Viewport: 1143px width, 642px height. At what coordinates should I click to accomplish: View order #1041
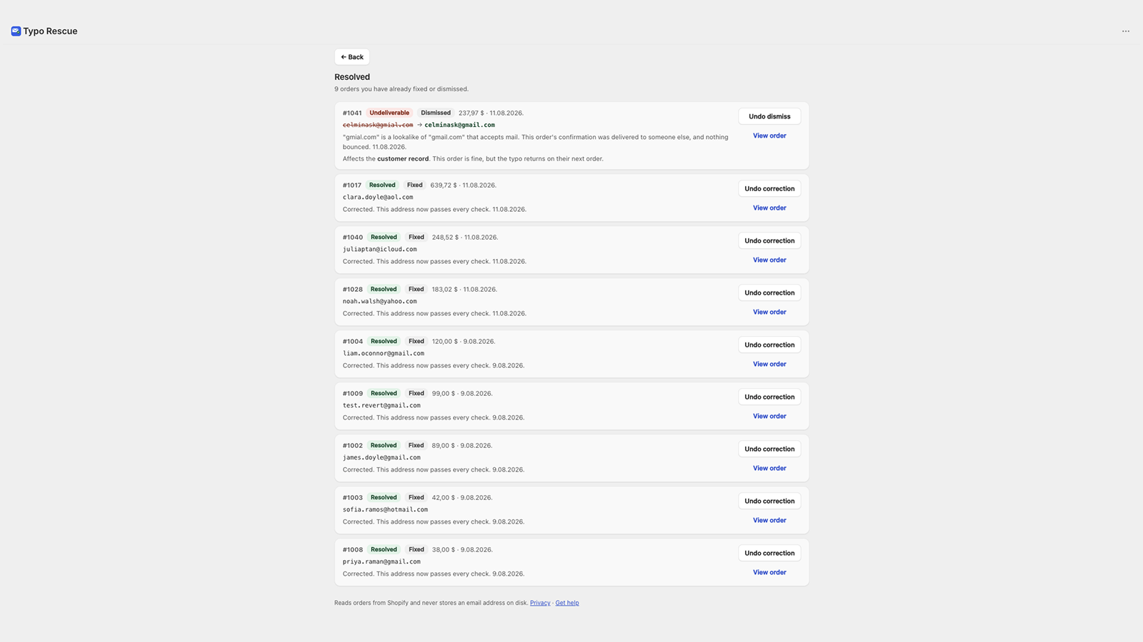769,136
